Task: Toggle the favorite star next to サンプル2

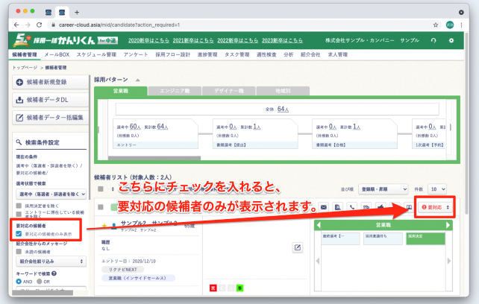Action: click(104, 227)
